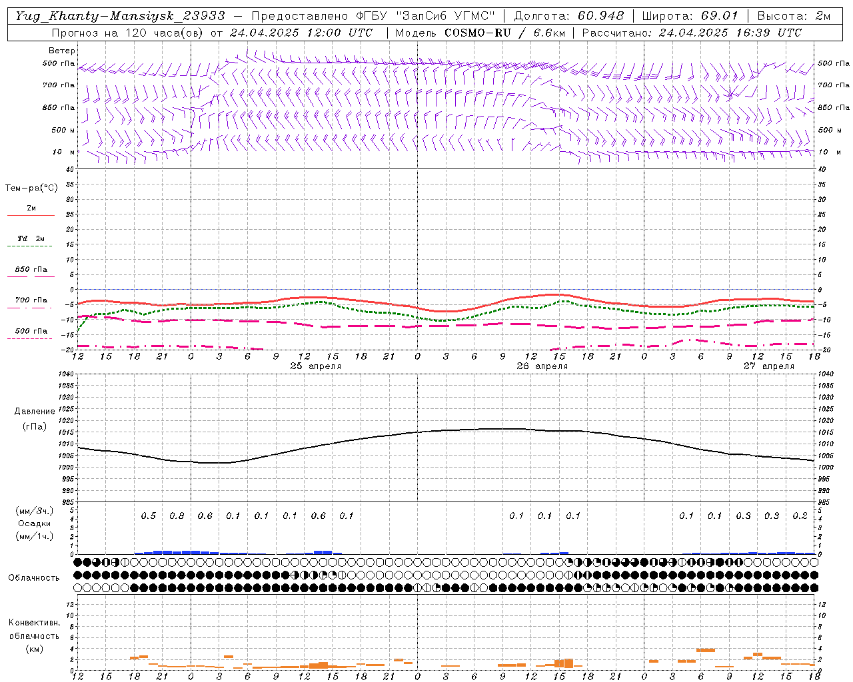This screenshot has height=682, width=853.
Task: Click the 0.2 precipitation value
Action: pos(800,515)
